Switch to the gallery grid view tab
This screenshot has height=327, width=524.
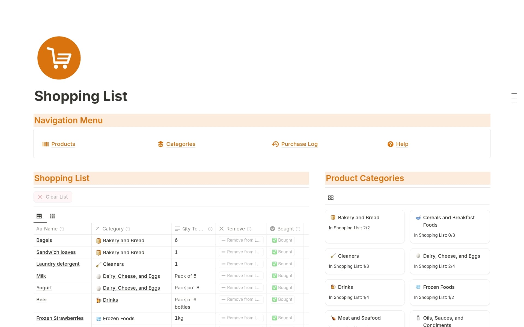point(52,216)
